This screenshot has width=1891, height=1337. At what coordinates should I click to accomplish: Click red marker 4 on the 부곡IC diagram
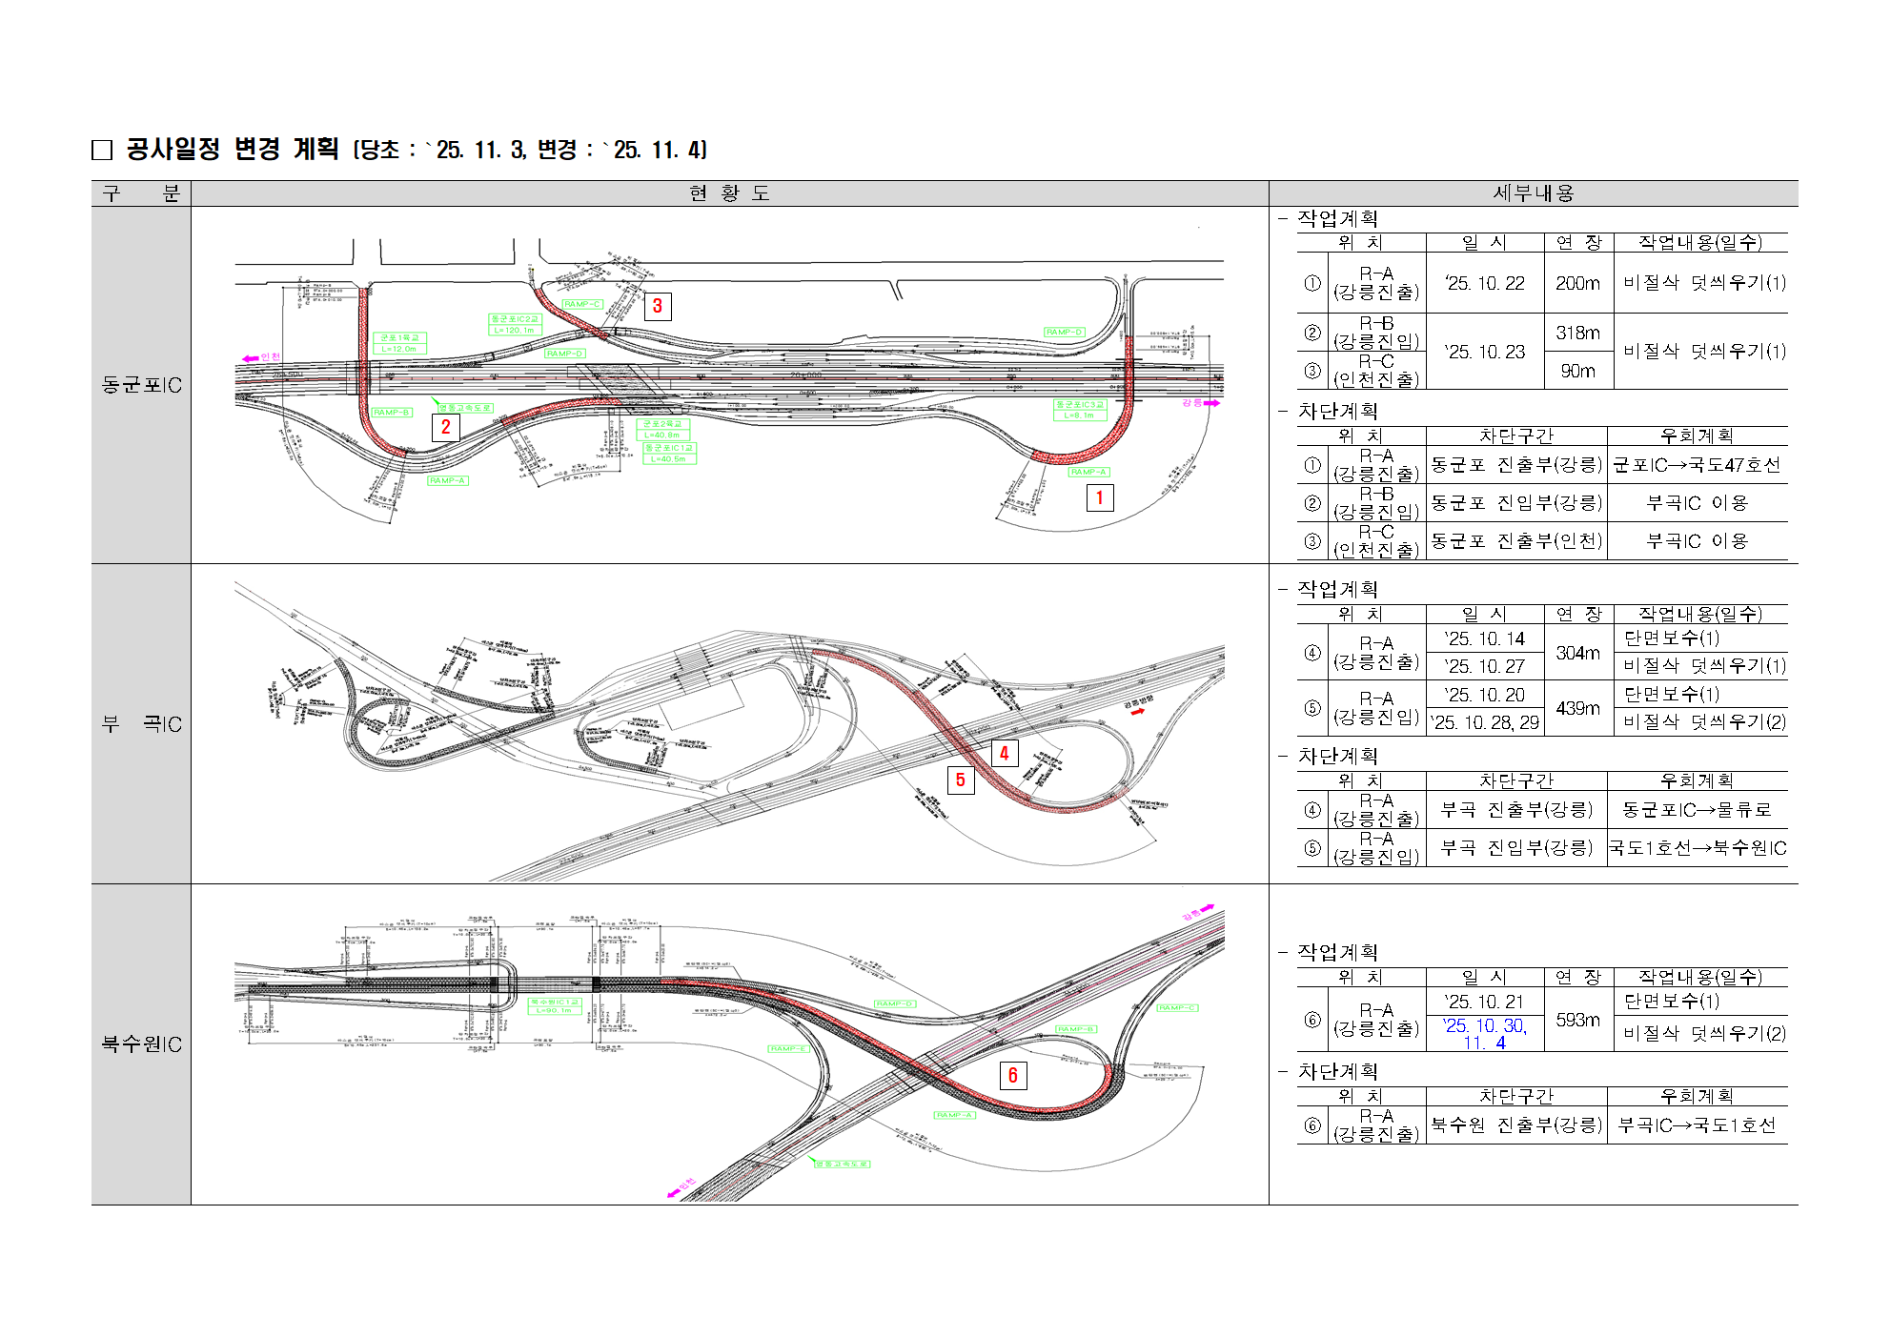pyautogui.click(x=1004, y=753)
